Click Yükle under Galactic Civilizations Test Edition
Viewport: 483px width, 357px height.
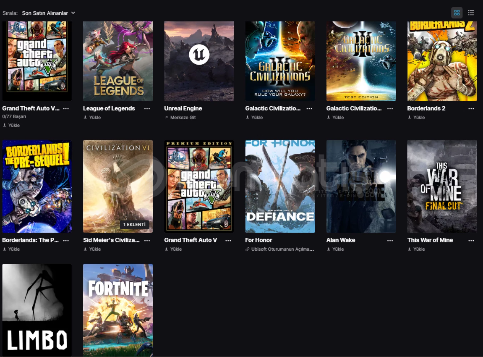click(335, 118)
